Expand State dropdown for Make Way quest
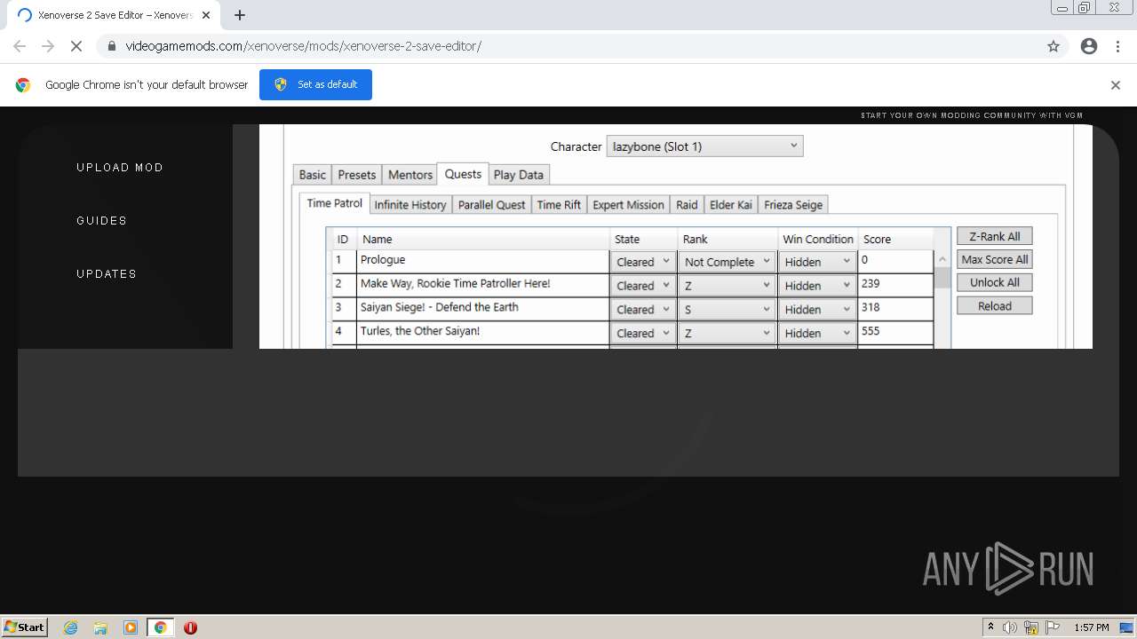This screenshot has width=1137, height=639. point(642,286)
